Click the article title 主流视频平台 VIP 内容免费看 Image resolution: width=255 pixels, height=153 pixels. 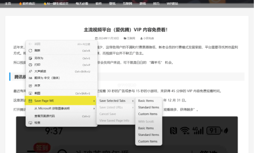tap(125, 29)
